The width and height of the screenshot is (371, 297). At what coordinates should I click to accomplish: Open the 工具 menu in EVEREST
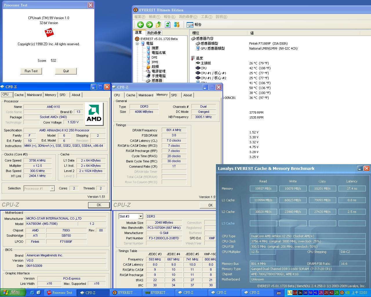(x=206, y=17)
